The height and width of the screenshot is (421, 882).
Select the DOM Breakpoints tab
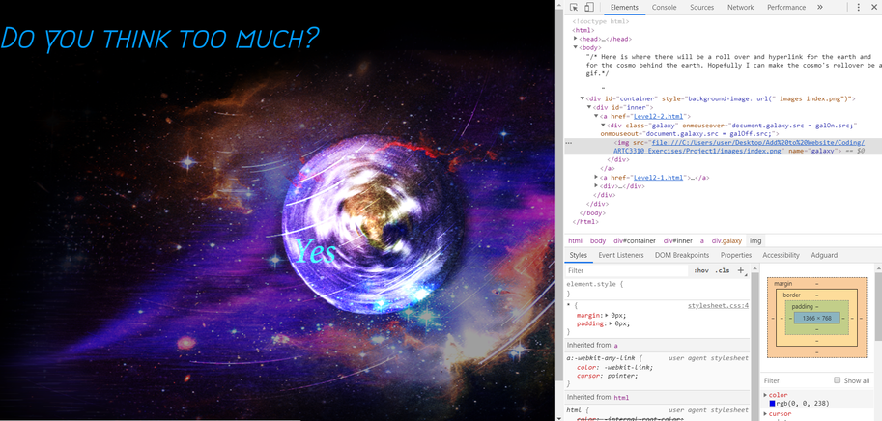pyautogui.click(x=682, y=255)
